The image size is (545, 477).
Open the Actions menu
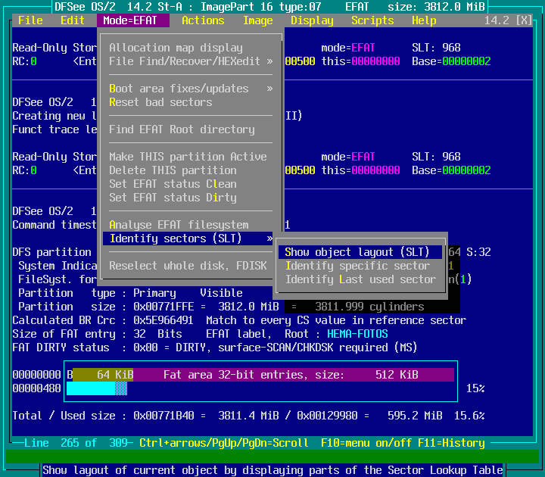point(203,20)
